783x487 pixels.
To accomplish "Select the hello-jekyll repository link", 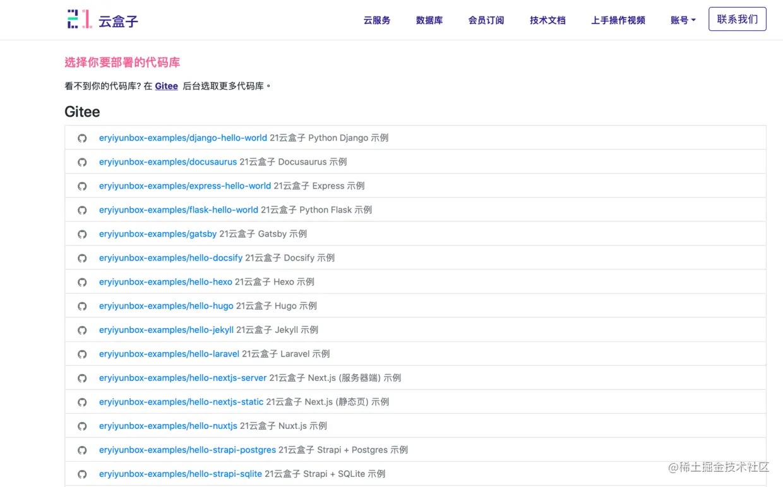I will pyautogui.click(x=167, y=329).
